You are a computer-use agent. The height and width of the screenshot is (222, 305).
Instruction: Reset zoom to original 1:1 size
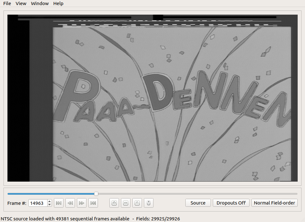click(137, 203)
